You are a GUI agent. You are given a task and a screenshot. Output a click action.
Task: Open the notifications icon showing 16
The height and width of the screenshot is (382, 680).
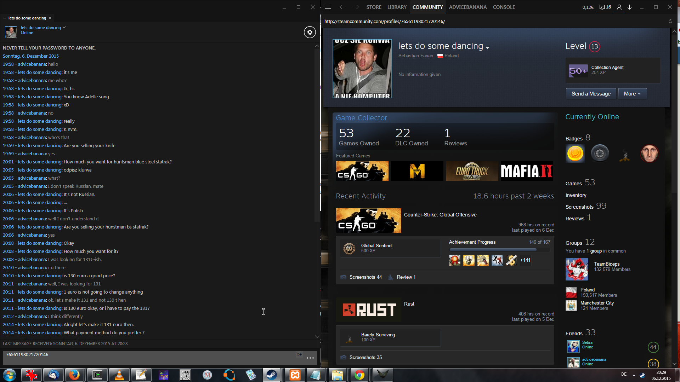pos(605,7)
